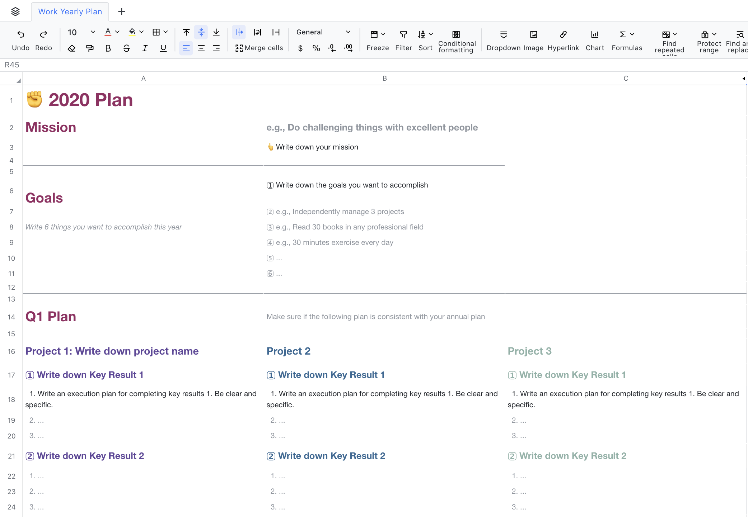The image size is (748, 517).
Task: Click Find repeated cells icon
Action: point(666,34)
